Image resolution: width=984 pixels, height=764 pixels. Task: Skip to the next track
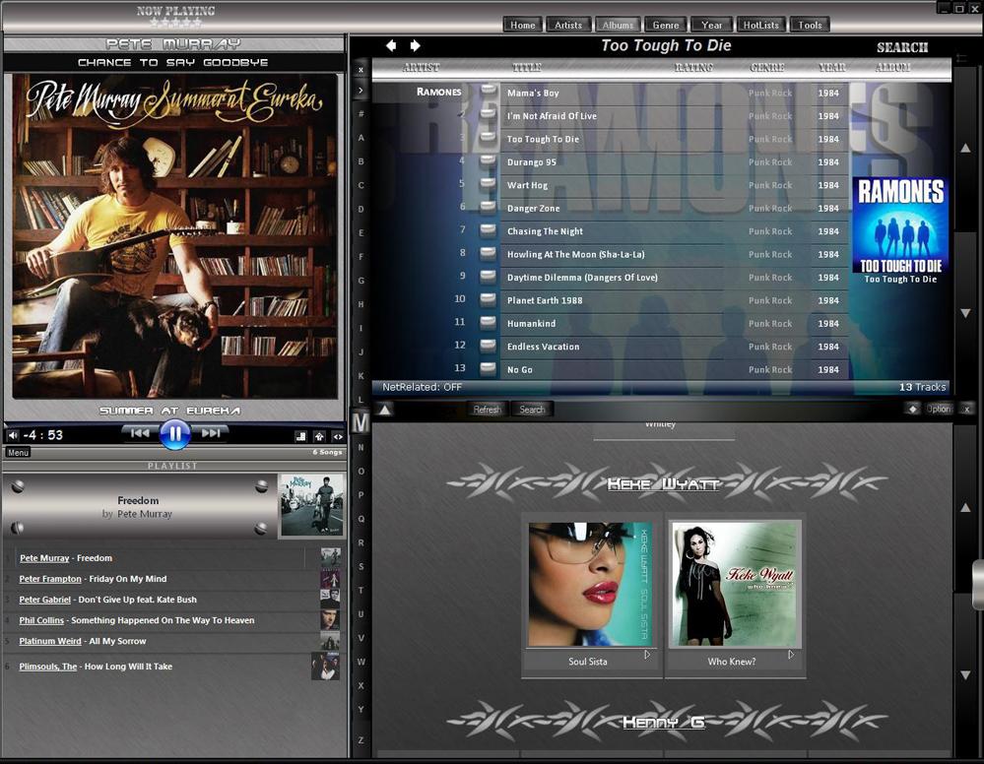point(211,433)
